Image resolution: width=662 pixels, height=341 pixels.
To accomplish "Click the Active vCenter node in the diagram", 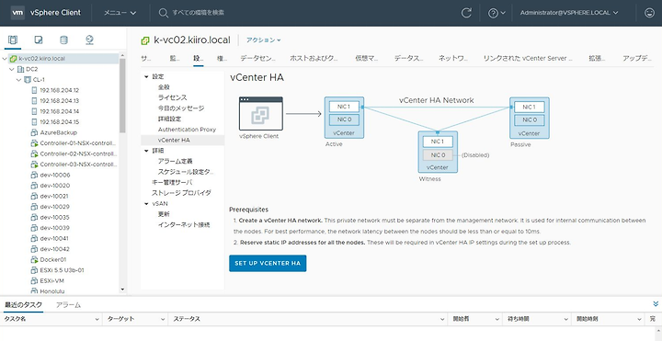I will 344,118.
